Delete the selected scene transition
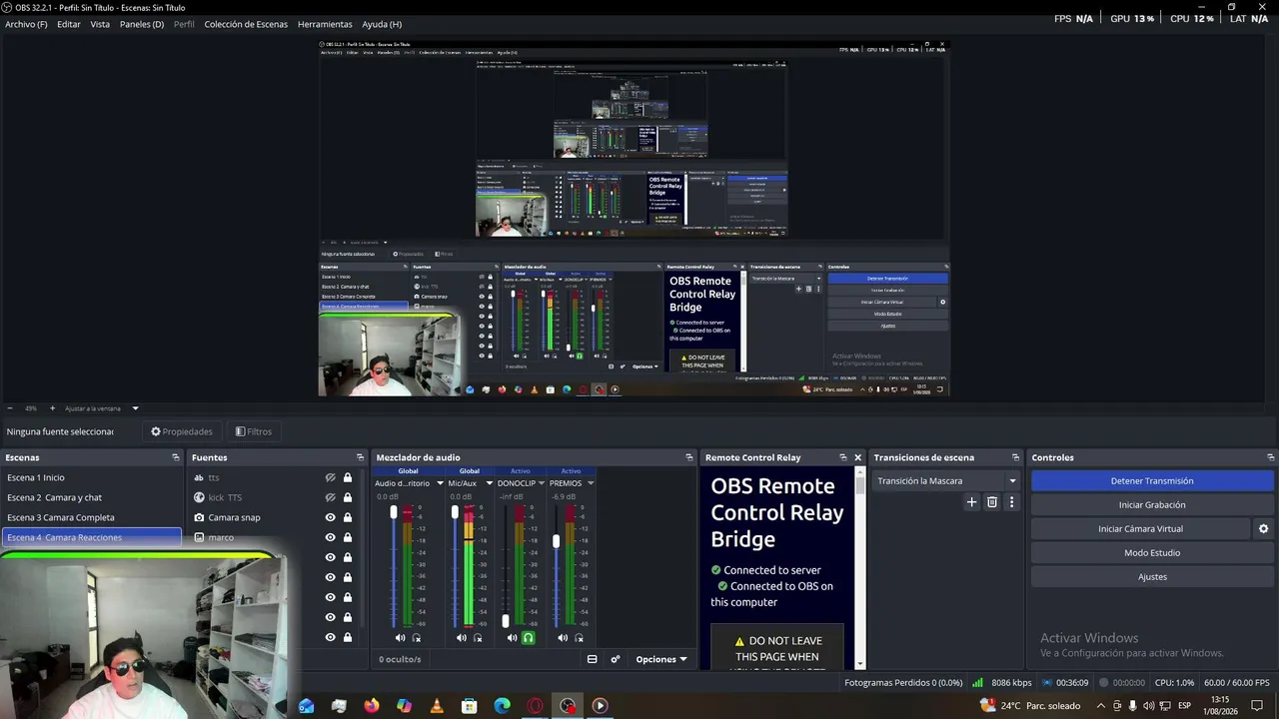The image size is (1279, 719). [x=992, y=502]
